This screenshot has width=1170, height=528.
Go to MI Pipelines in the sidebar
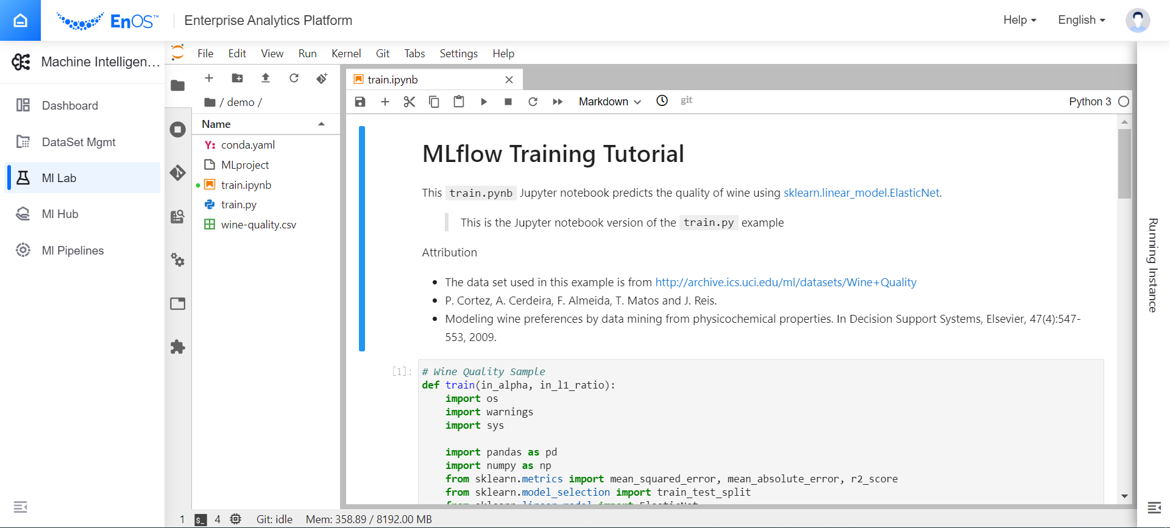pyautogui.click(x=82, y=250)
